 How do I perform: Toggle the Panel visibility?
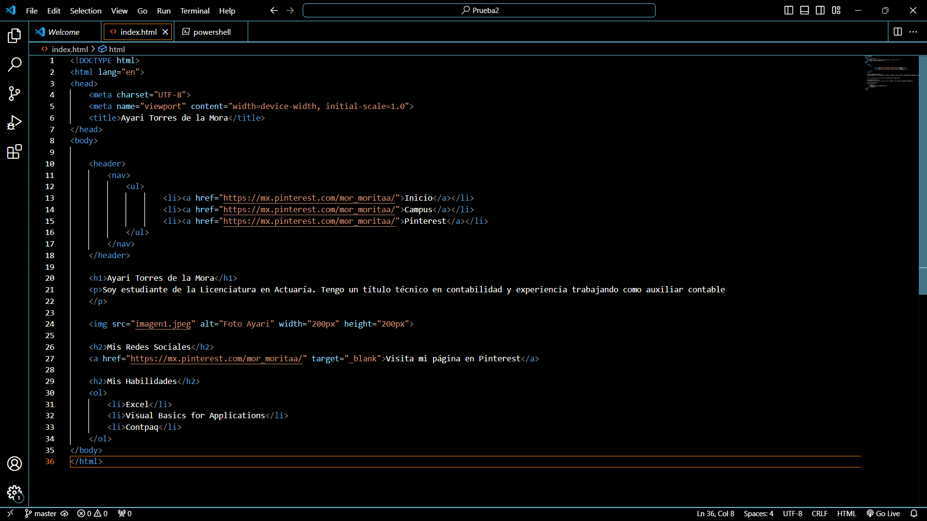point(804,10)
